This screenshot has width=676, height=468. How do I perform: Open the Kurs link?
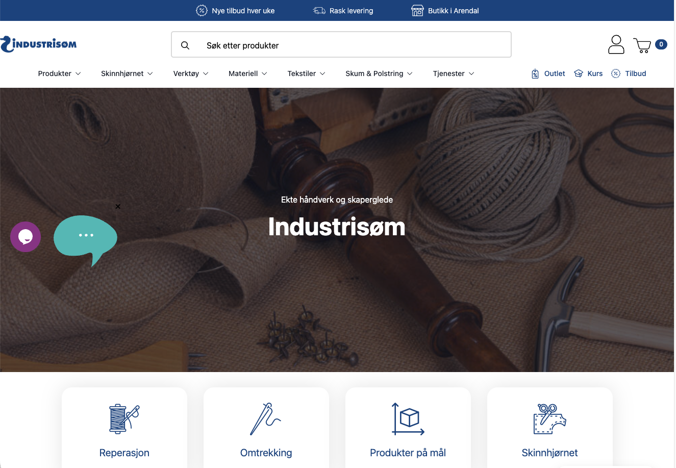[x=589, y=73]
